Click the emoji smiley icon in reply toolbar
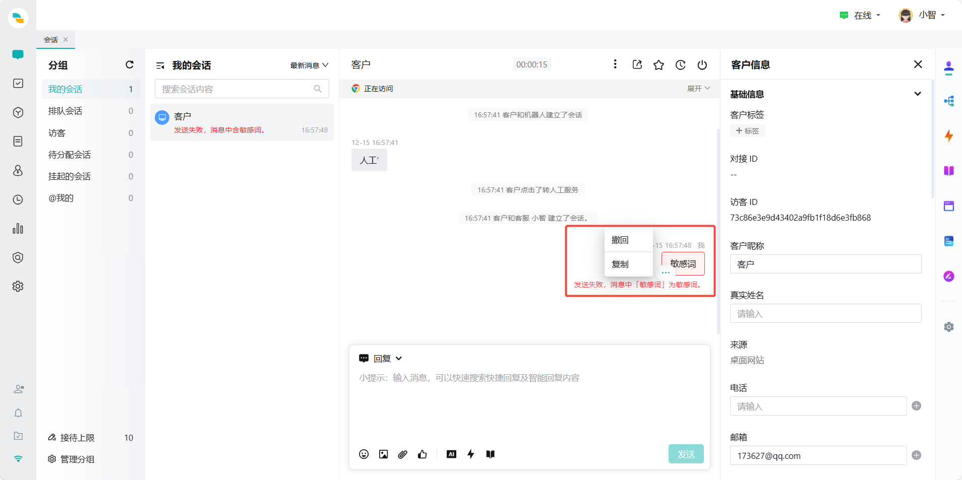962x480 pixels. point(364,454)
